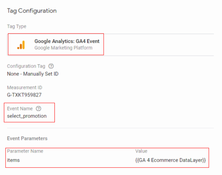
Task: Click the Measurement ID label
Action: (25, 87)
